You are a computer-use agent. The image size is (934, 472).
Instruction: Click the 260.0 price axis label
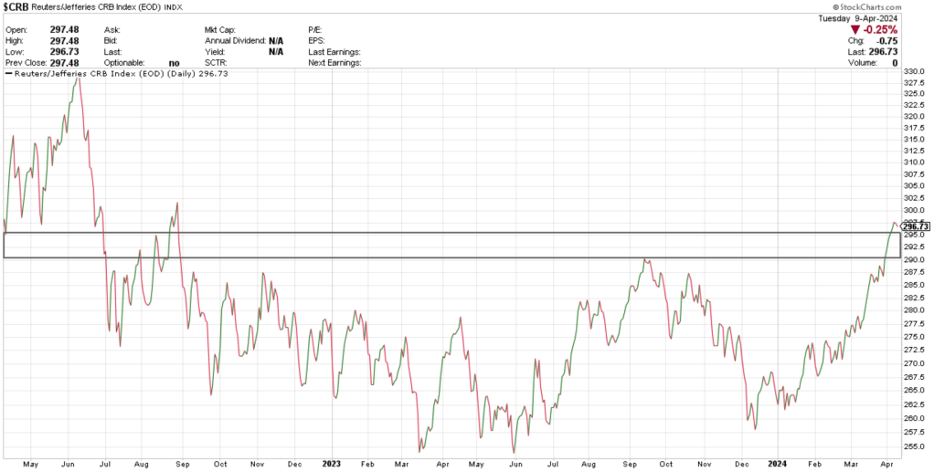915,418
